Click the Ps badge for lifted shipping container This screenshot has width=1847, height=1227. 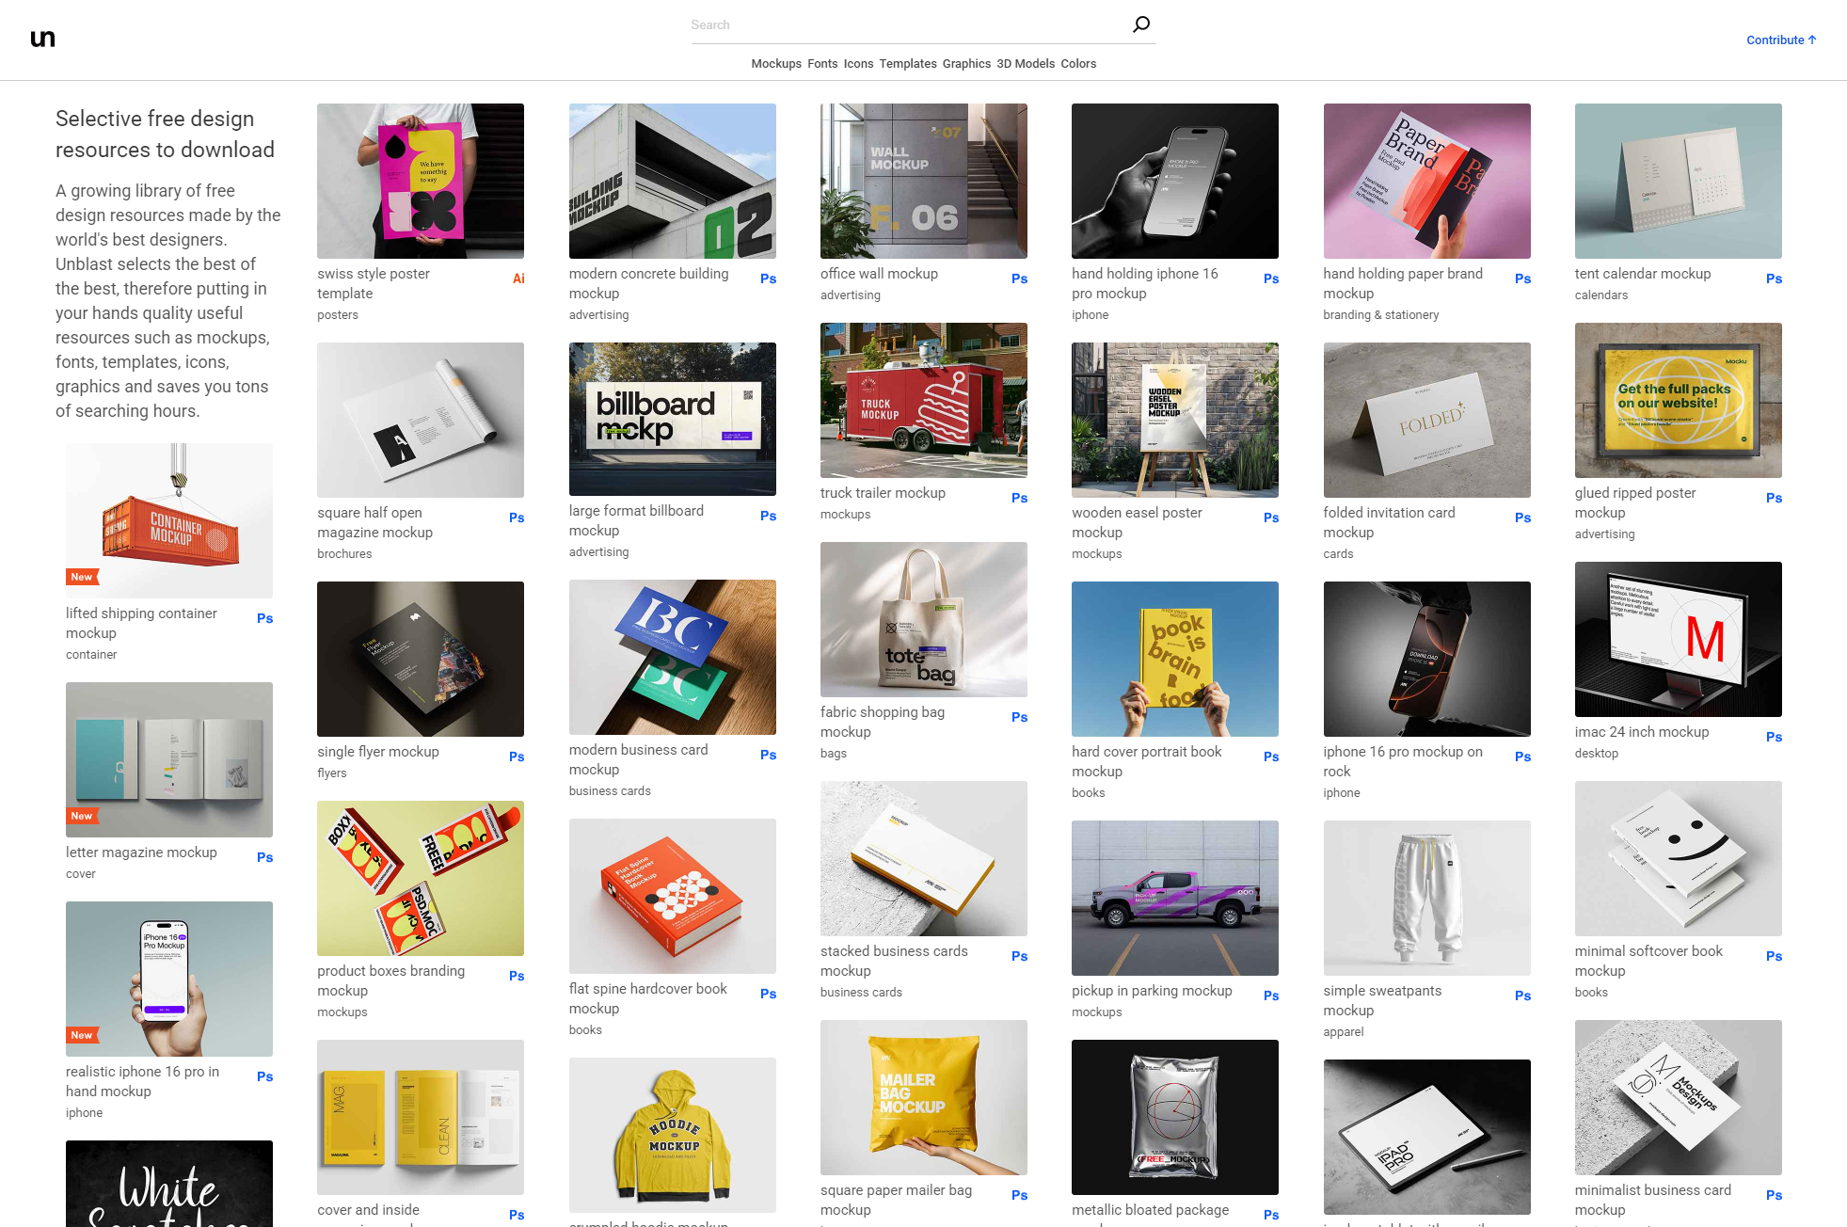264,618
